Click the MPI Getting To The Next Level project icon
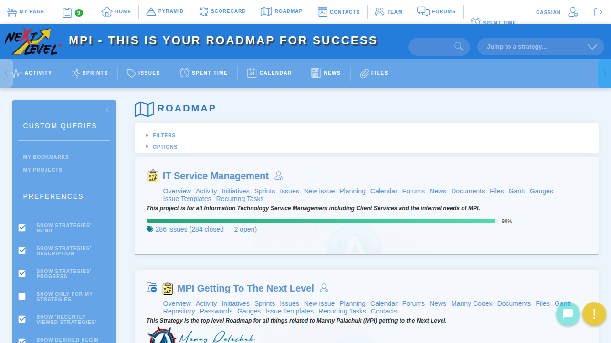The height and width of the screenshot is (343, 611). coord(168,288)
